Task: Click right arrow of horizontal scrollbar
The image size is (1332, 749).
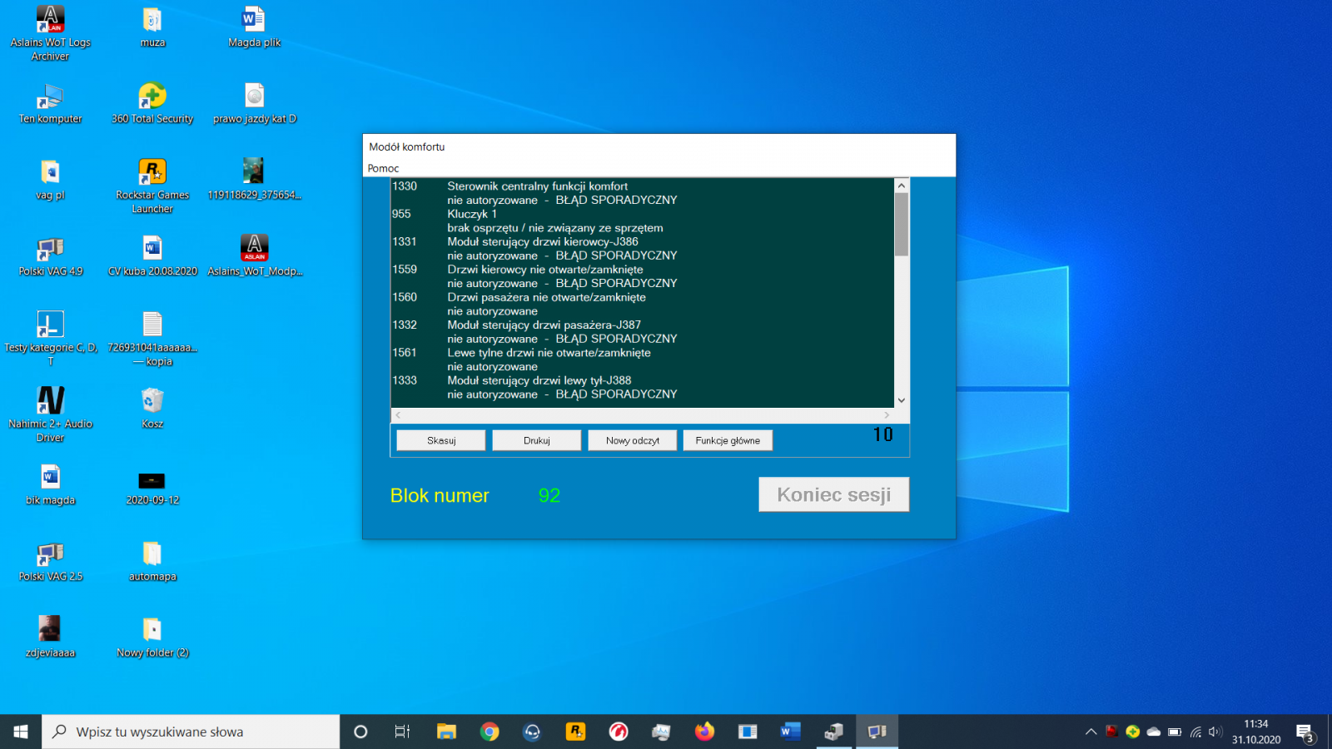Action: (x=887, y=414)
